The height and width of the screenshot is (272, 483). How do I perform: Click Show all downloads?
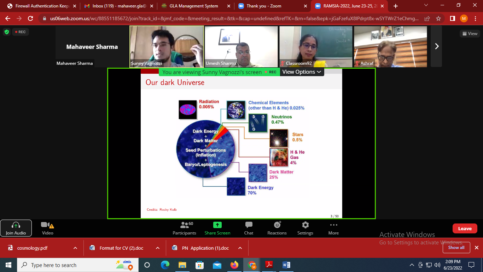[x=456, y=248]
